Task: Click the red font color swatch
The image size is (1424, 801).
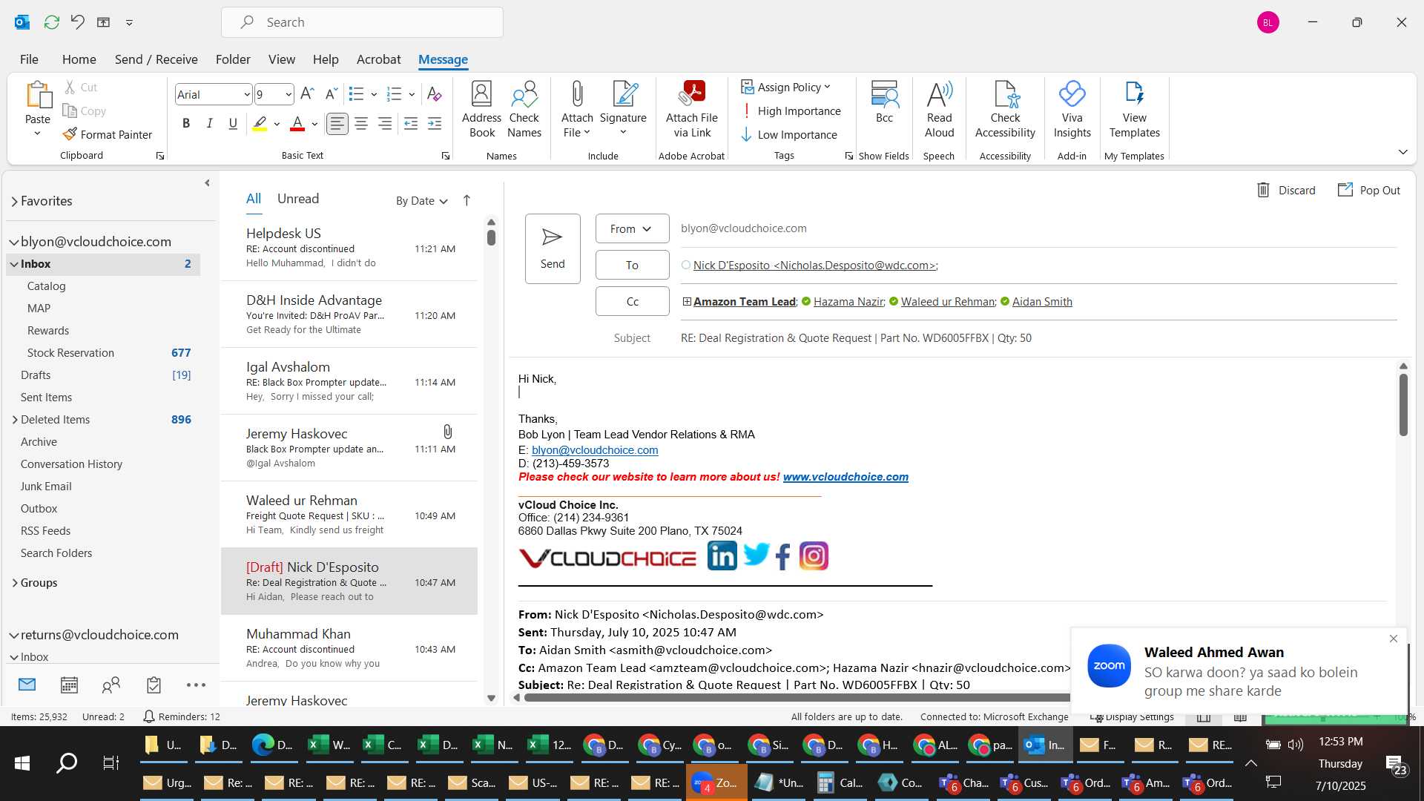Action: tap(297, 124)
